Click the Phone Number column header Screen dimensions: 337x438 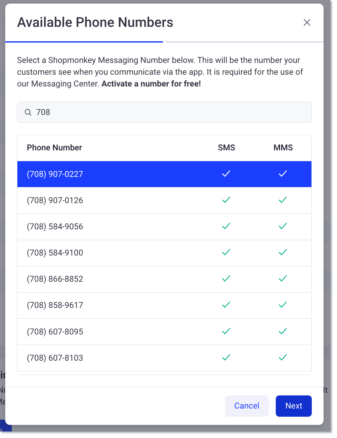(54, 147)
